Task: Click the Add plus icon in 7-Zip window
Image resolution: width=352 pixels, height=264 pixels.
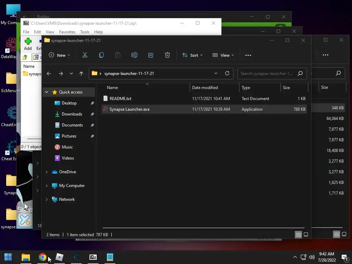Action: click(x=28, y=41)
